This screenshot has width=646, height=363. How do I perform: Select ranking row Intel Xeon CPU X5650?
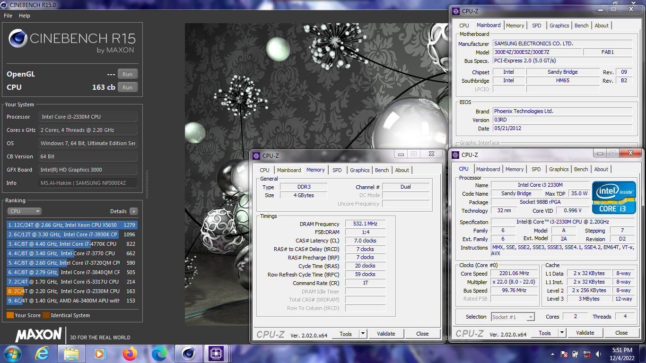coord(71,225)
